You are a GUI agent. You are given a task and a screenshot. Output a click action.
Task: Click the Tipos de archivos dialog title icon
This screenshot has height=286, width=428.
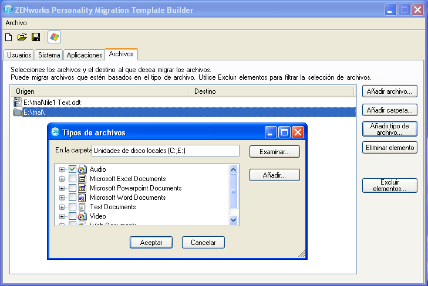coord(55,132)
